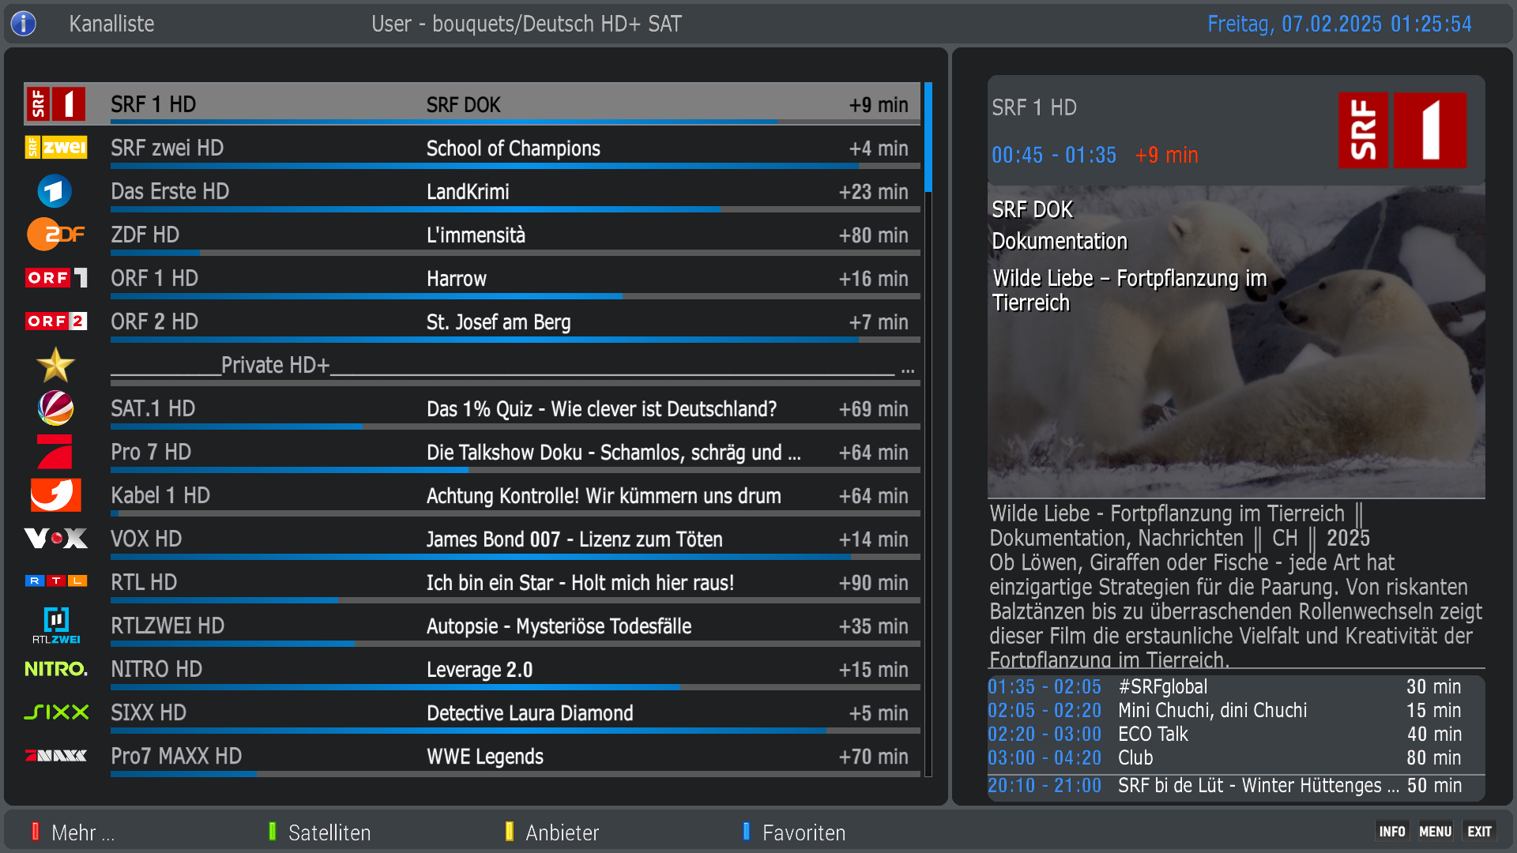
Task: Click the NITRO green logo
Action: click(55, 669)
